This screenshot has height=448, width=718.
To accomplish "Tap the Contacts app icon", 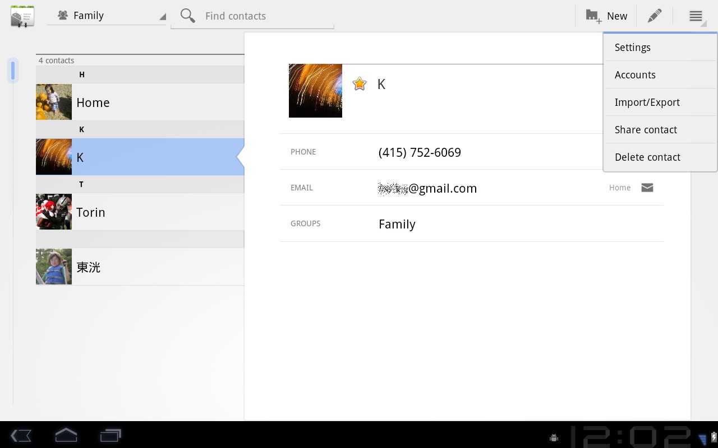I will click(x=22, y=16).
